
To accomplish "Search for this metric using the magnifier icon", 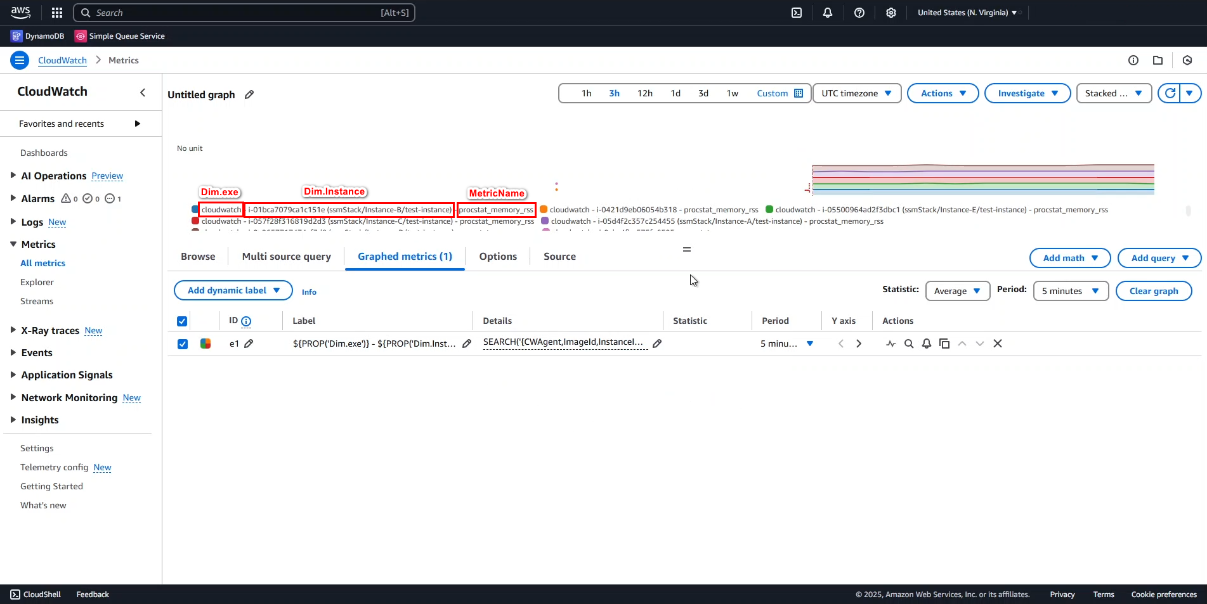I will click(x=909, y=343).
